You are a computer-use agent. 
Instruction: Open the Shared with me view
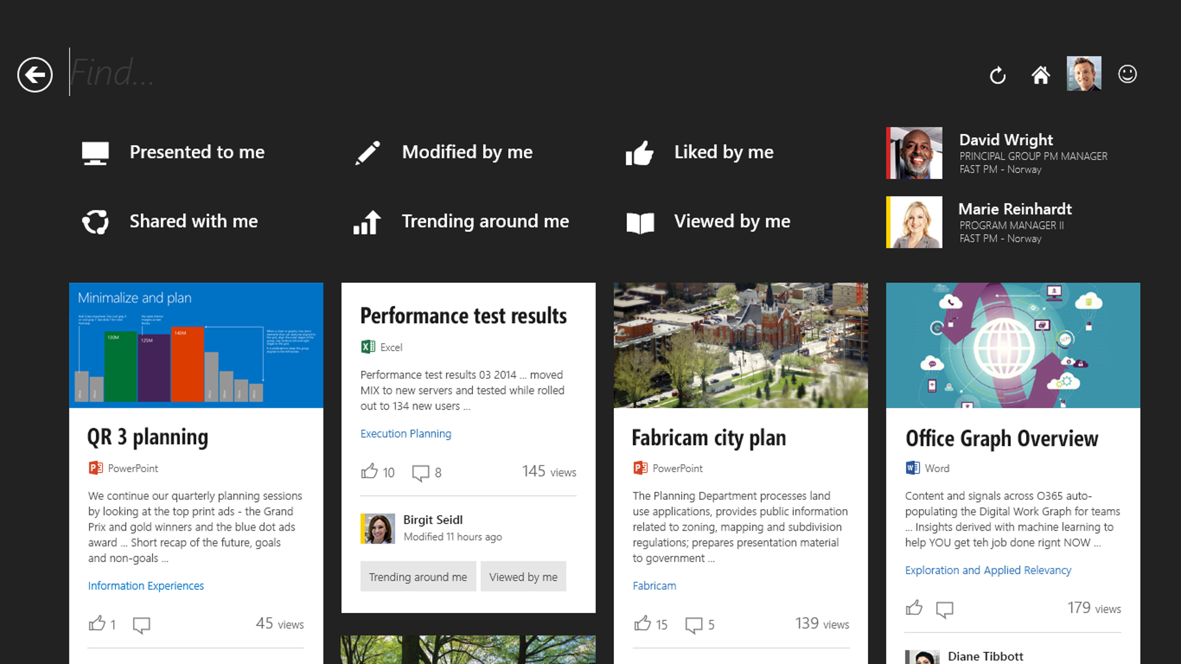[170, 221]
